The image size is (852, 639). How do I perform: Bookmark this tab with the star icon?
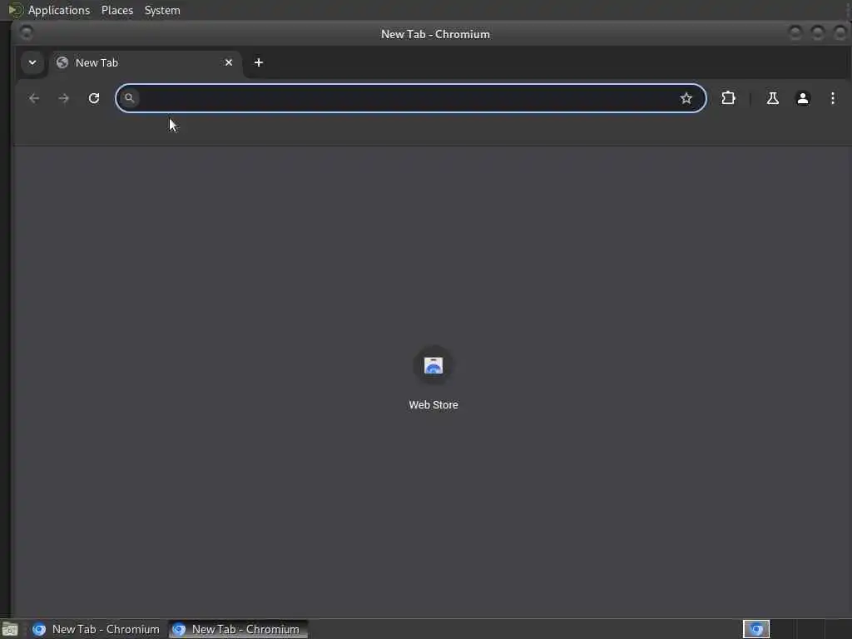(686, 98)
